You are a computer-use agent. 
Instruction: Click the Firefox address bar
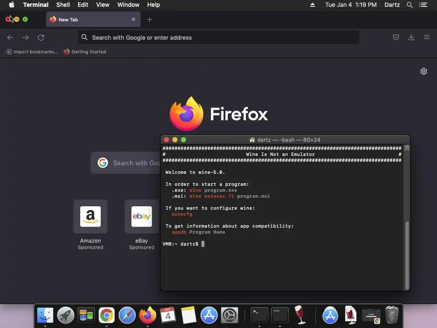pos(218,38)
